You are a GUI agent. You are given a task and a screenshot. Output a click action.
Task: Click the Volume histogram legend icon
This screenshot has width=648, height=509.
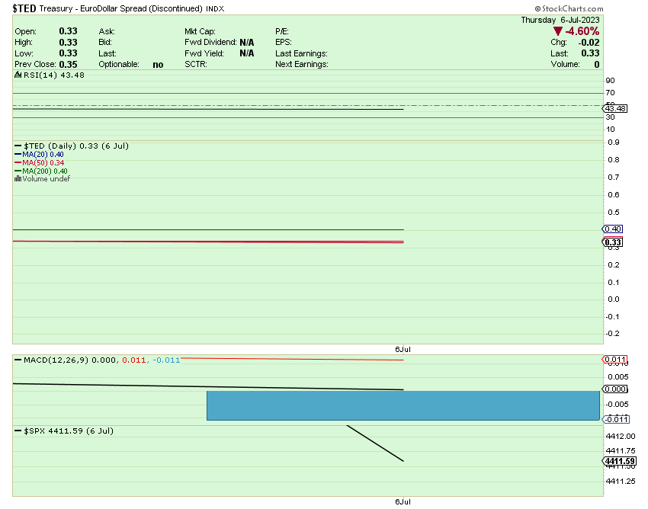pyautogui.click(x=18, y=179)
